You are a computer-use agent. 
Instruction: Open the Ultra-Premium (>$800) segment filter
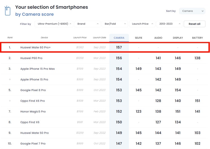54,24
